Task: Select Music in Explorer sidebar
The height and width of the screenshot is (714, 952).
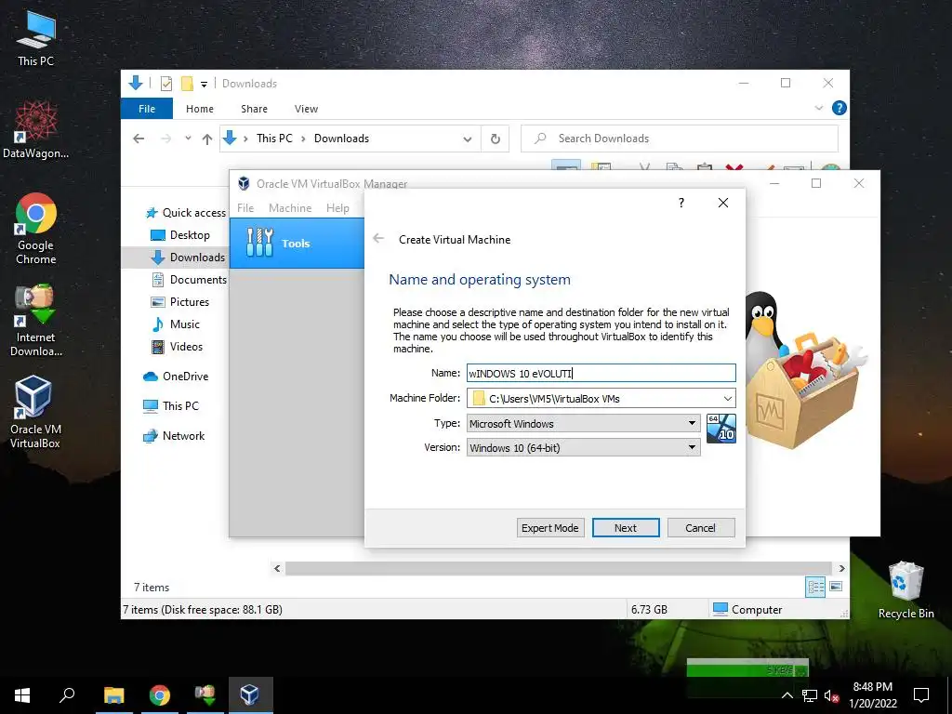Action: click(x=176, y=324)
